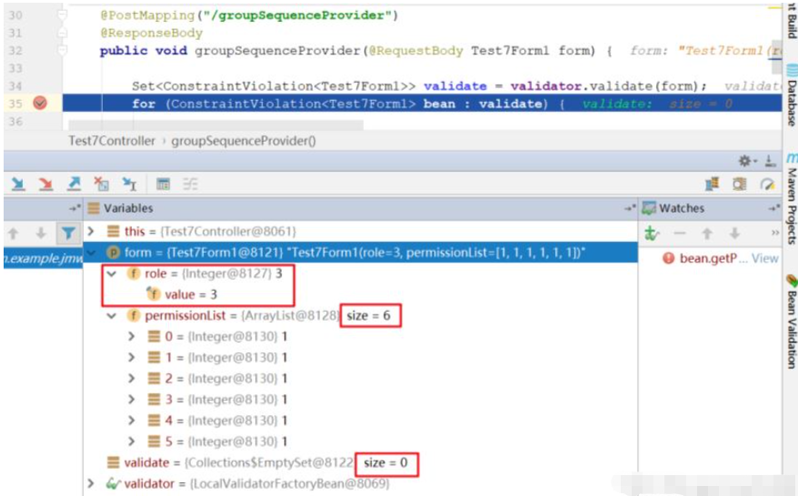Move watch up with arrow icon
This screenshot has height=496, width=798.
tap(707, 233)
